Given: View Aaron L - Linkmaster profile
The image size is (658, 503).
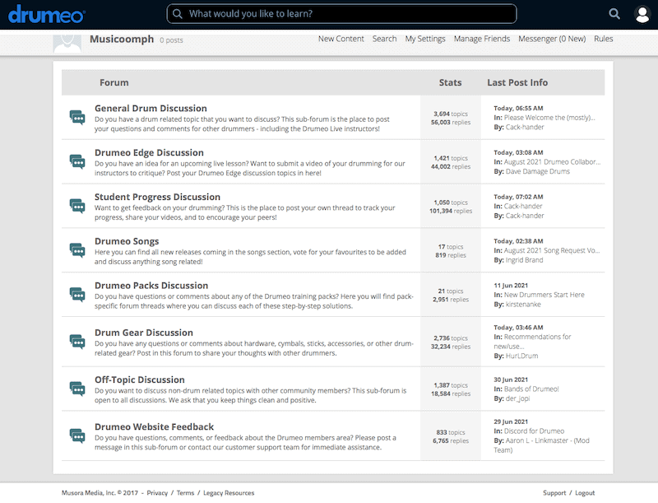Looking at the screenshot, I should 542,445.
